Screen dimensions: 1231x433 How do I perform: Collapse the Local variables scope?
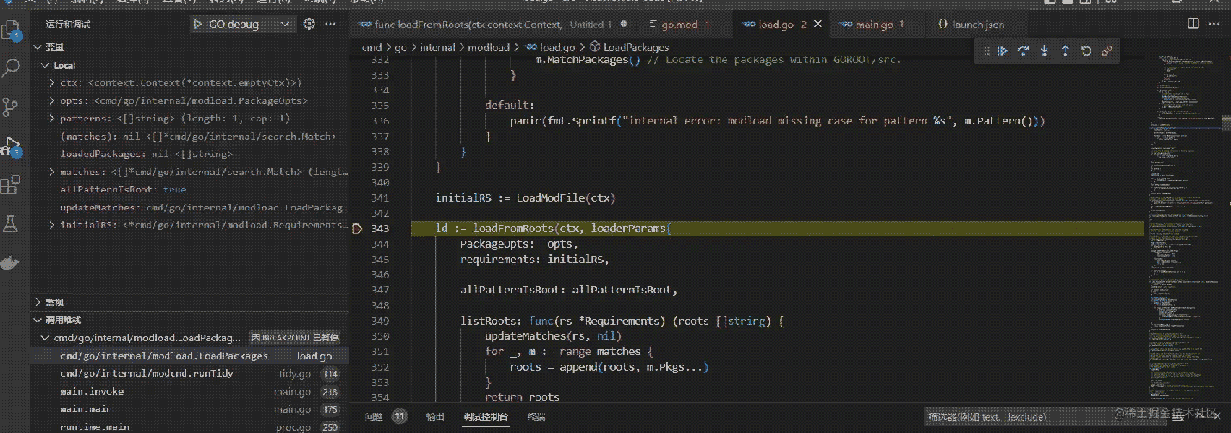click(x=46, y=66)
